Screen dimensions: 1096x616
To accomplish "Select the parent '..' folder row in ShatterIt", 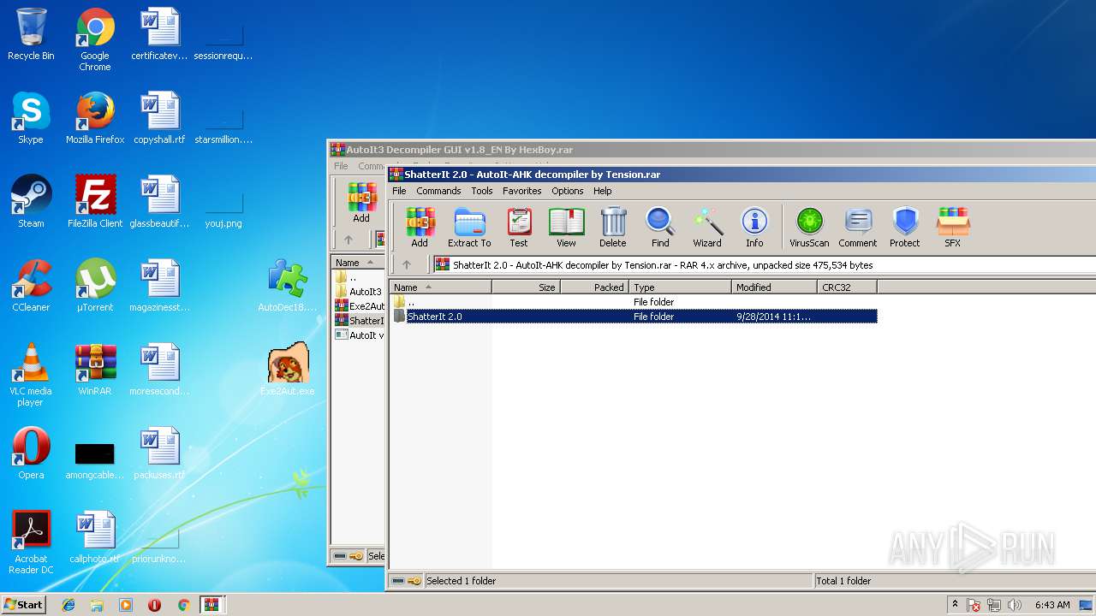I will click(x=634, y=302).
